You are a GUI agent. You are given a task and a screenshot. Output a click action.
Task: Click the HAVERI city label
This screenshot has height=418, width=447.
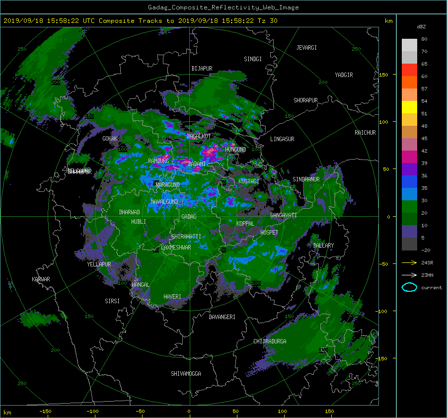pos(172,297)
